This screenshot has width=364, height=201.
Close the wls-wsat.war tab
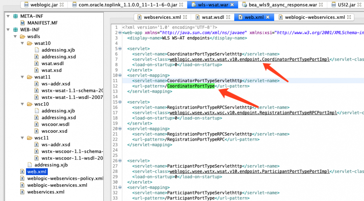coord(232,5)
